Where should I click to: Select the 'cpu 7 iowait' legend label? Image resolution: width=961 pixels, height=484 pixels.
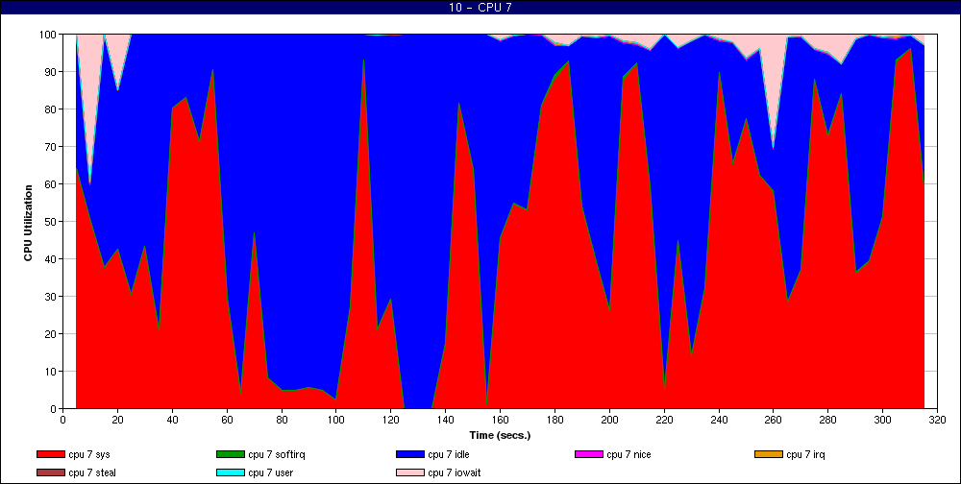pos(455,473)
